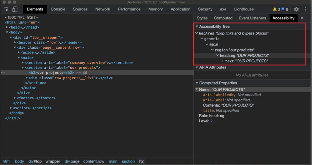Screen dimensions: 312x165
Task: Collapse the region our products node
Action: point(212,50)
